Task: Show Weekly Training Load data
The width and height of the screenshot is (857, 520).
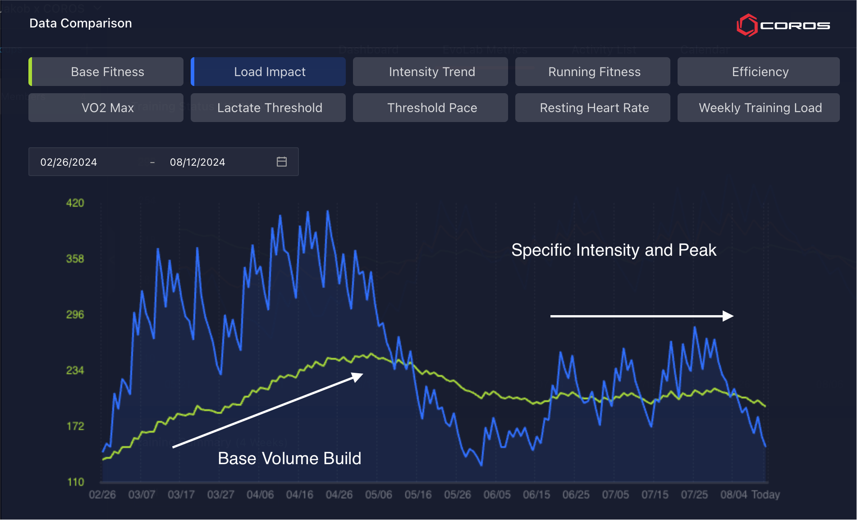Action: click(760, 108)
